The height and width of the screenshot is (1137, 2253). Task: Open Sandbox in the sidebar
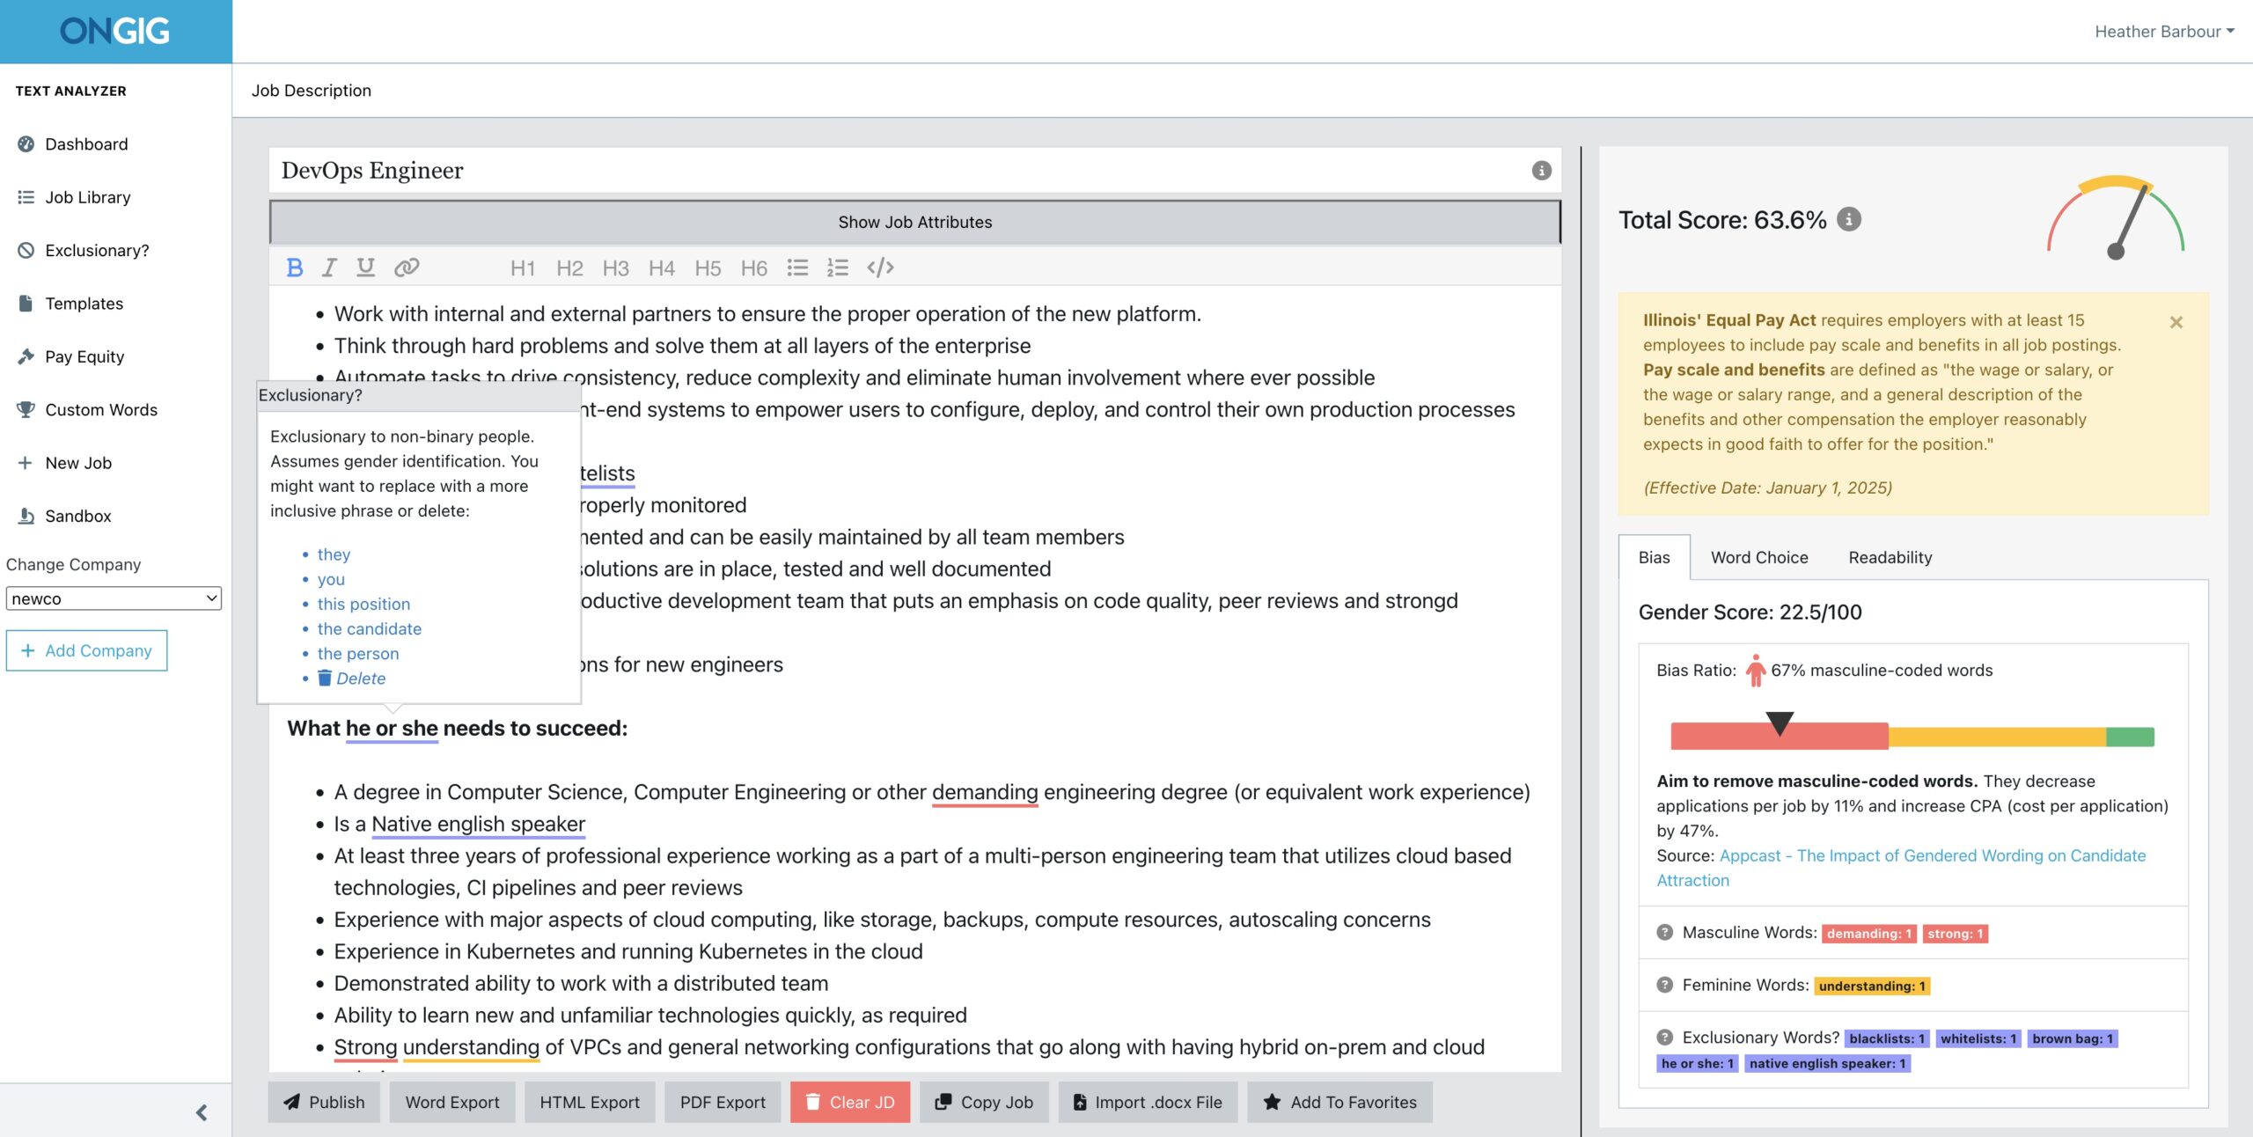pos(77,516)
